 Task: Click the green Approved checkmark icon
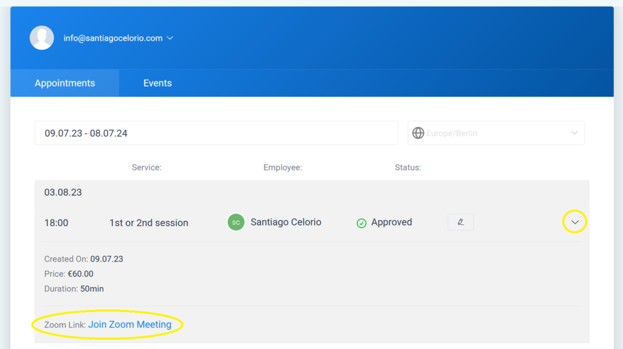click(361, 223)
